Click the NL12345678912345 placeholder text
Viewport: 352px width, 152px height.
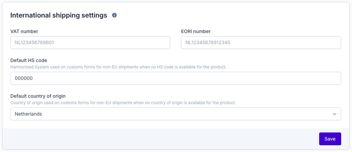[x=208, y=43]
